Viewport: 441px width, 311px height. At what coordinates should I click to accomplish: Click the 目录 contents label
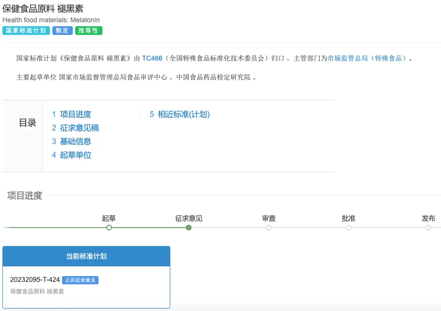click(28, 123)
